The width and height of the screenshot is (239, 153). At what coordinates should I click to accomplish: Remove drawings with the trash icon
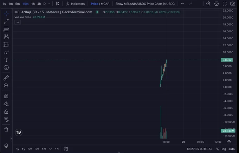tap(6, 130)
